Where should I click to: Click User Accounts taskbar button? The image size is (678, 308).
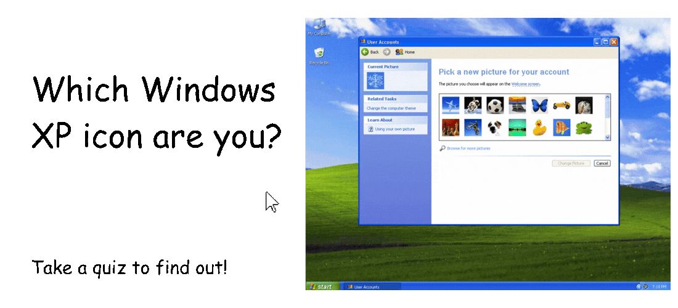point(372,287)
